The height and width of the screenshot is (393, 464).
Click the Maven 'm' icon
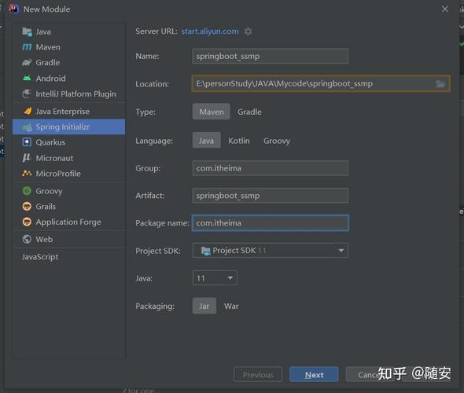(27, 47)
